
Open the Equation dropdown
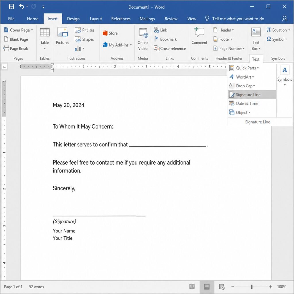[x=278, y=30]
